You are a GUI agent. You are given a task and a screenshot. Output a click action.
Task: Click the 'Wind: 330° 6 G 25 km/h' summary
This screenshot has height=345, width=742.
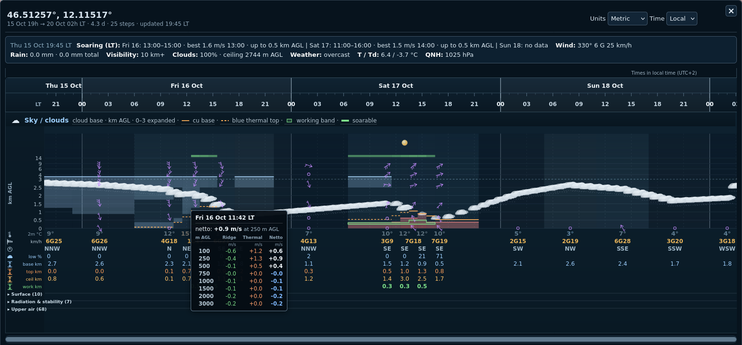(x=594, y=46)
